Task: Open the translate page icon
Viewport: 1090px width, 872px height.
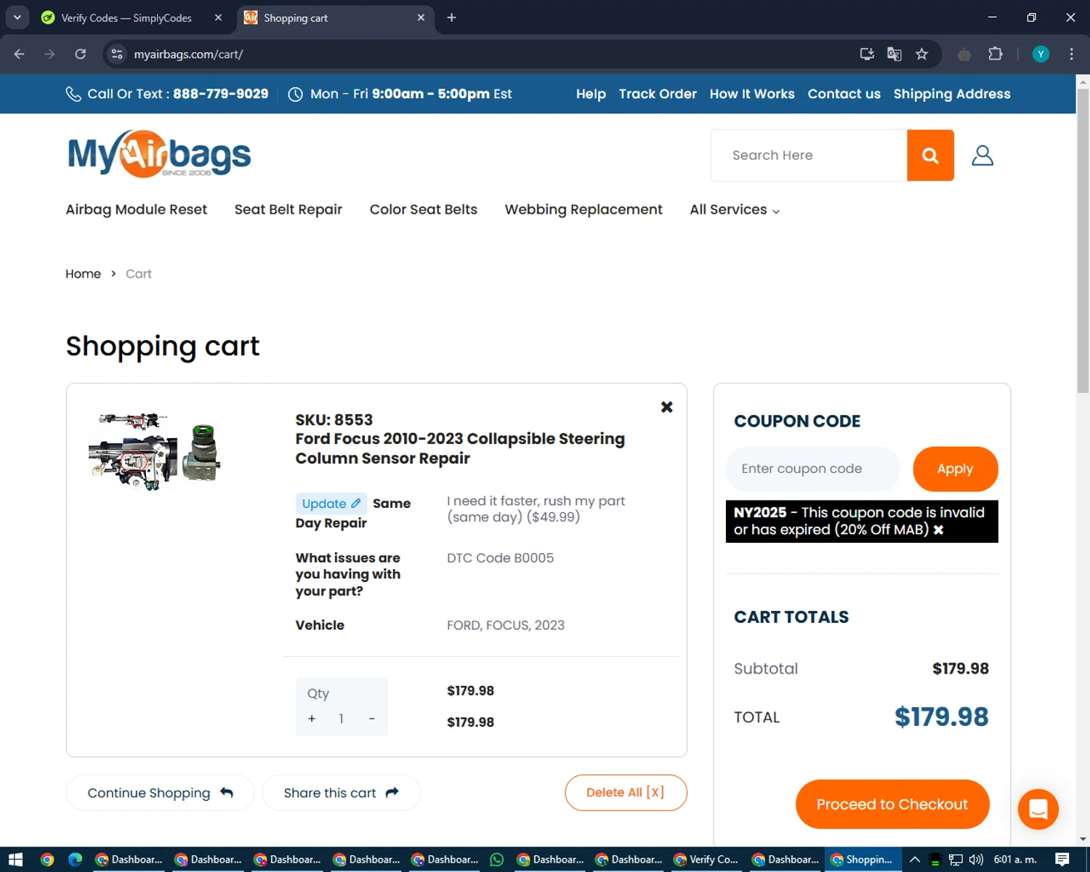Action: click(895, 54)
